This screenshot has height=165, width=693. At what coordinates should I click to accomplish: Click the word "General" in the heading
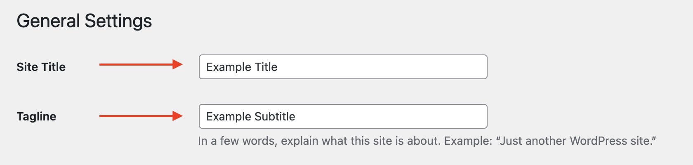48,21
